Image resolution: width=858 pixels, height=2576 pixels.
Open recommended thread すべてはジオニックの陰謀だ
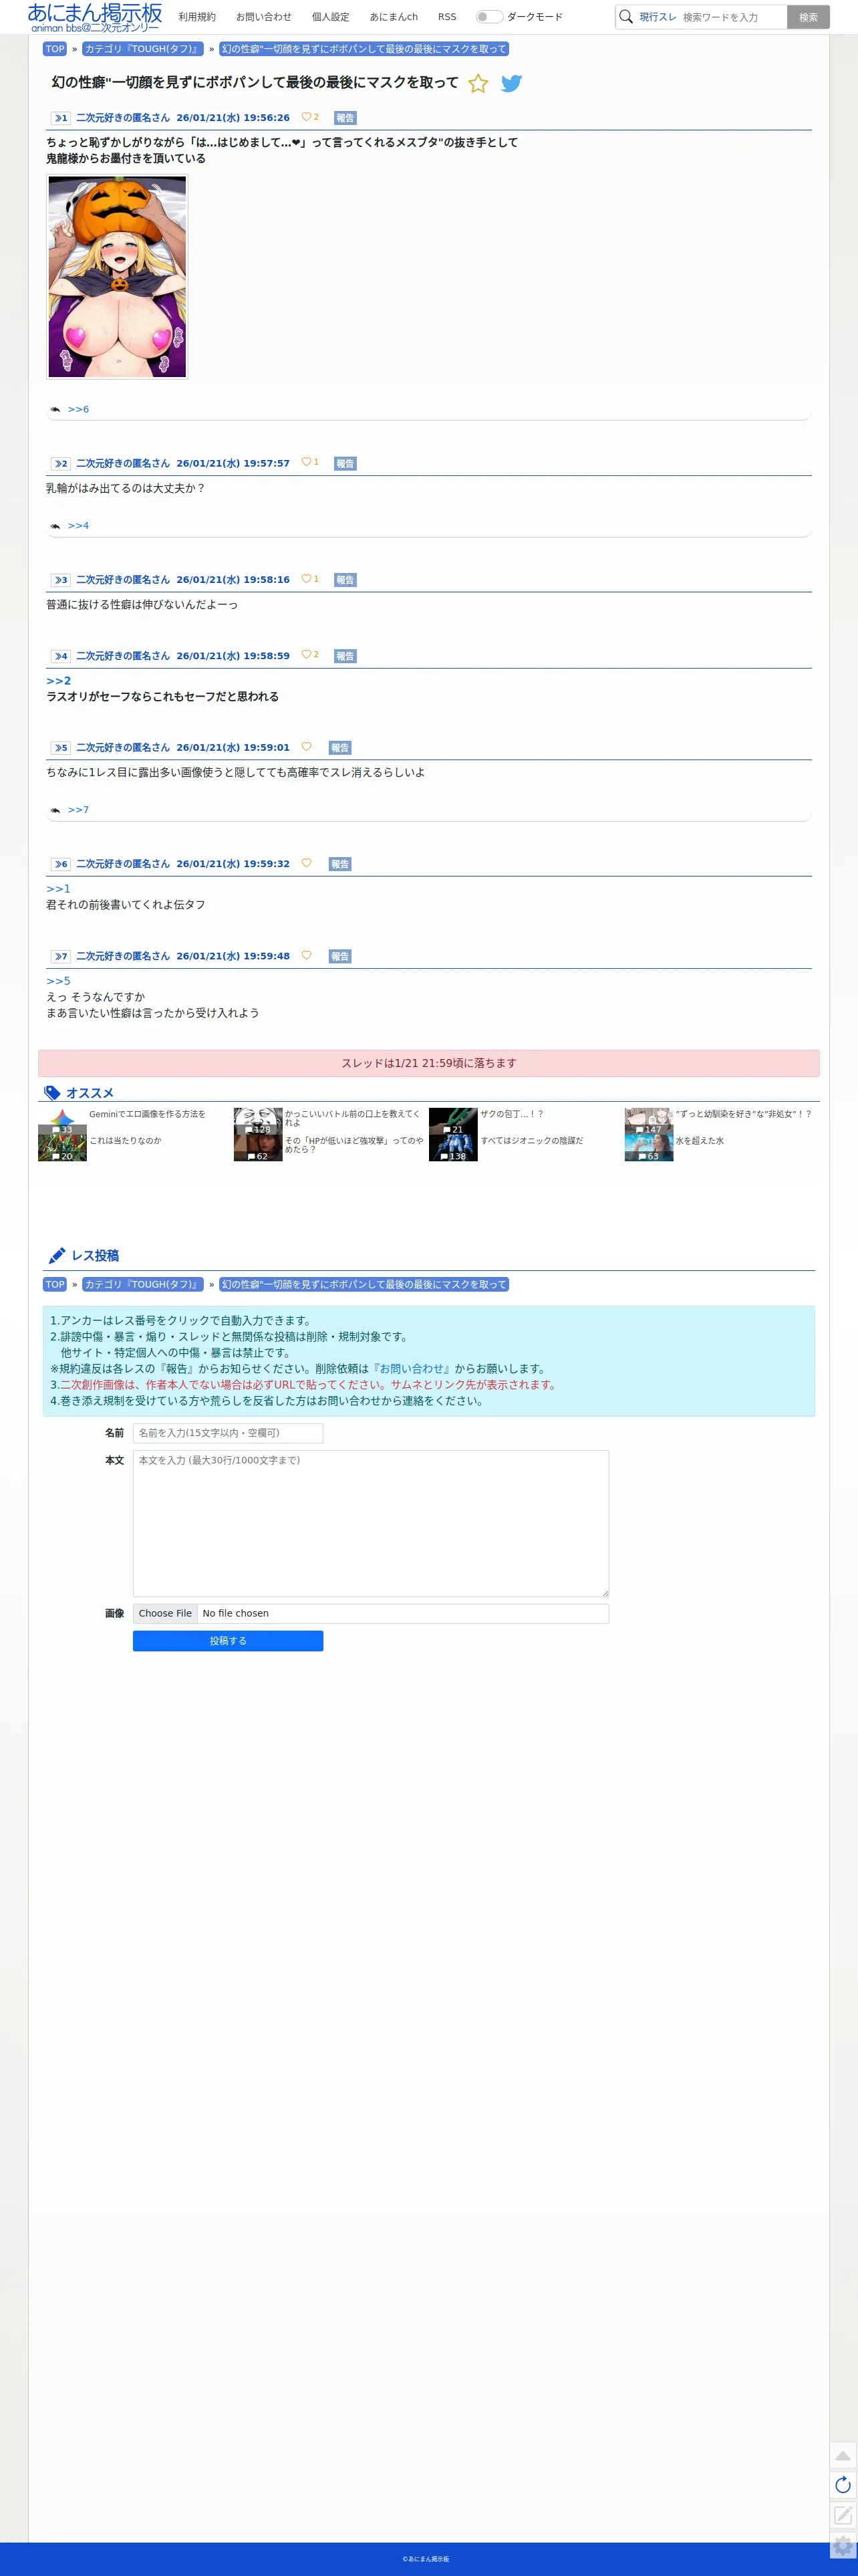pyautogui.click(x=531, y=1141)
